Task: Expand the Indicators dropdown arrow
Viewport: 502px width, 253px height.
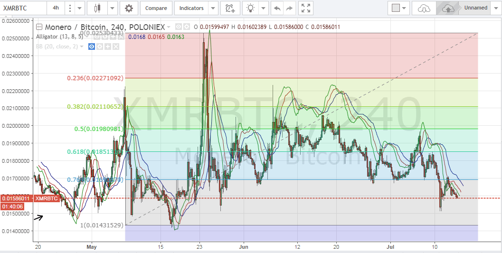Action: click(214, 9)
